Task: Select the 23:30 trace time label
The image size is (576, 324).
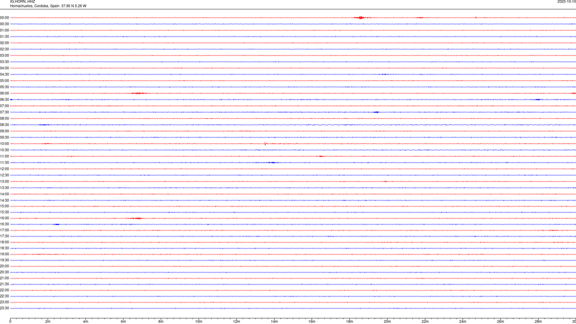Action: [x=4, y=308]
